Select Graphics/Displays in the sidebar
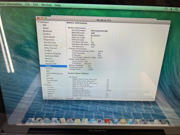 click(x=53, y=53)
